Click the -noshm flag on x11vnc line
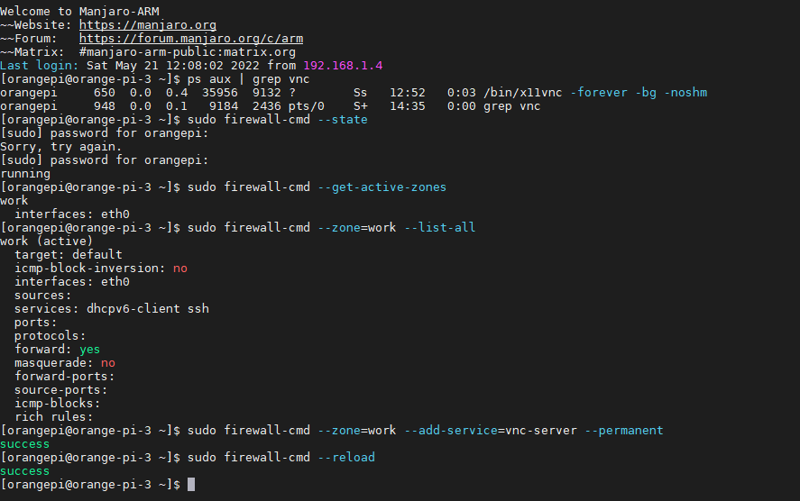 tap(685, 93)
